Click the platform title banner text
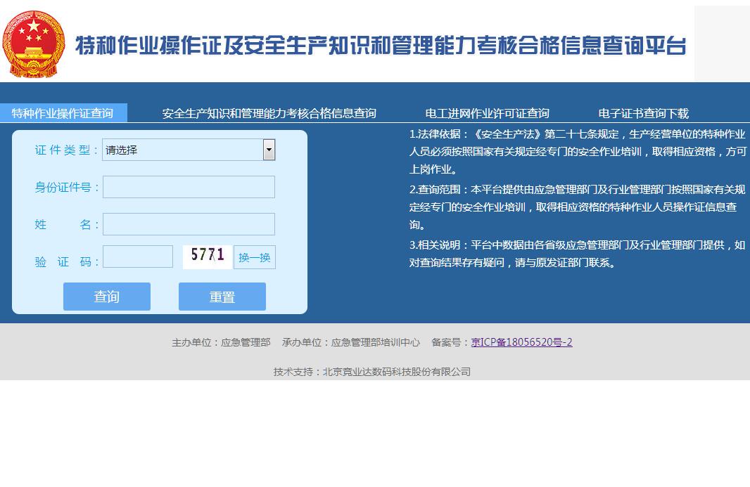This screenshot has height=487, width=750. point(380,46)
